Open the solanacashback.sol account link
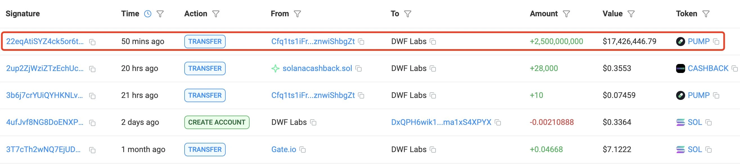740x165 pixels. [317, 68]
